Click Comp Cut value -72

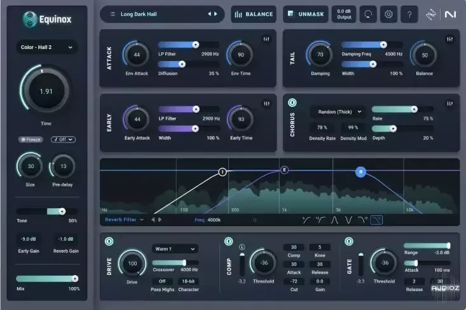click(294, 281)
